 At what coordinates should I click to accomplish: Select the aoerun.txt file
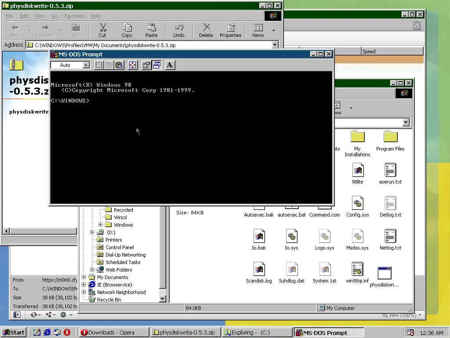(x=390, y=173)
